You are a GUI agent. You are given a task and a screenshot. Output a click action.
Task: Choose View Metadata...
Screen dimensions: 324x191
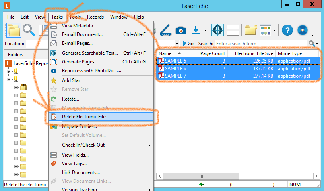pyautogui.click(x=101, y=26)
